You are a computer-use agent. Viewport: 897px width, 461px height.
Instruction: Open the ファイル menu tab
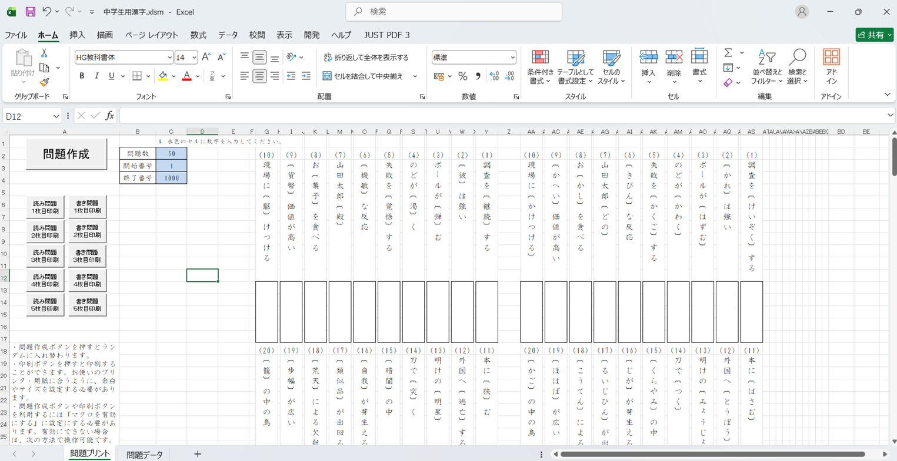(x=16, y=35)
